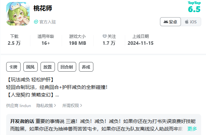Open the 隐私政策 privacy policy link
Image resolution: width=206 pixels, height=135 pixels.
[x=46, y=106]
